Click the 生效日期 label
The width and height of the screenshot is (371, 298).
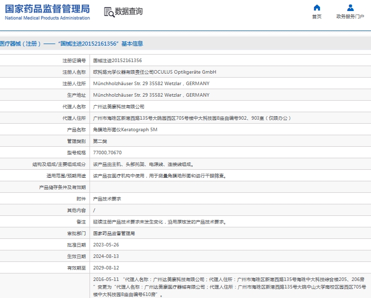(76, 256)
